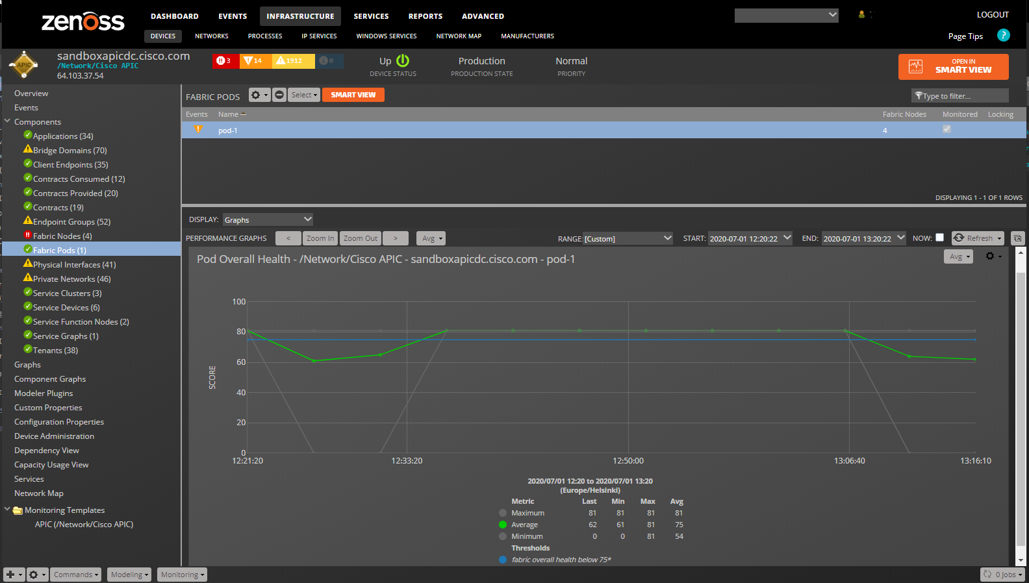Viewport: 1029px width, 583px height.
Task: Click the Zoom In button
Action: pyautogui.click(x=320, y=238)
